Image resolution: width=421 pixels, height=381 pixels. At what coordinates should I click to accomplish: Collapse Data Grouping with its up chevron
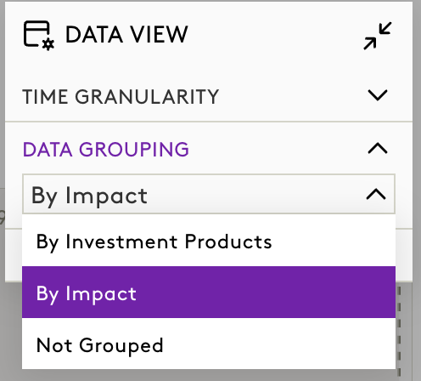tap(378, 148)
